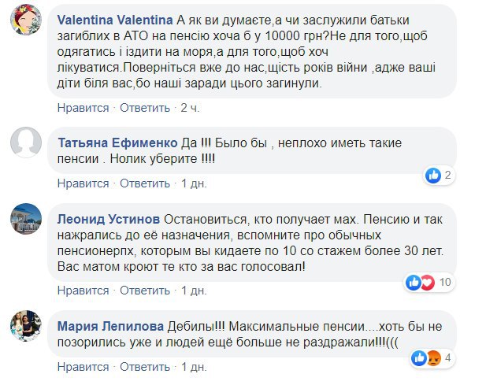Open Леонид Устинов's profile picture
486x385 pixels.
(x=25, y=220)
